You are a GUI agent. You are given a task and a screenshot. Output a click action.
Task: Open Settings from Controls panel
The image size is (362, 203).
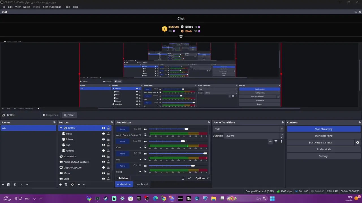[324, 156]
